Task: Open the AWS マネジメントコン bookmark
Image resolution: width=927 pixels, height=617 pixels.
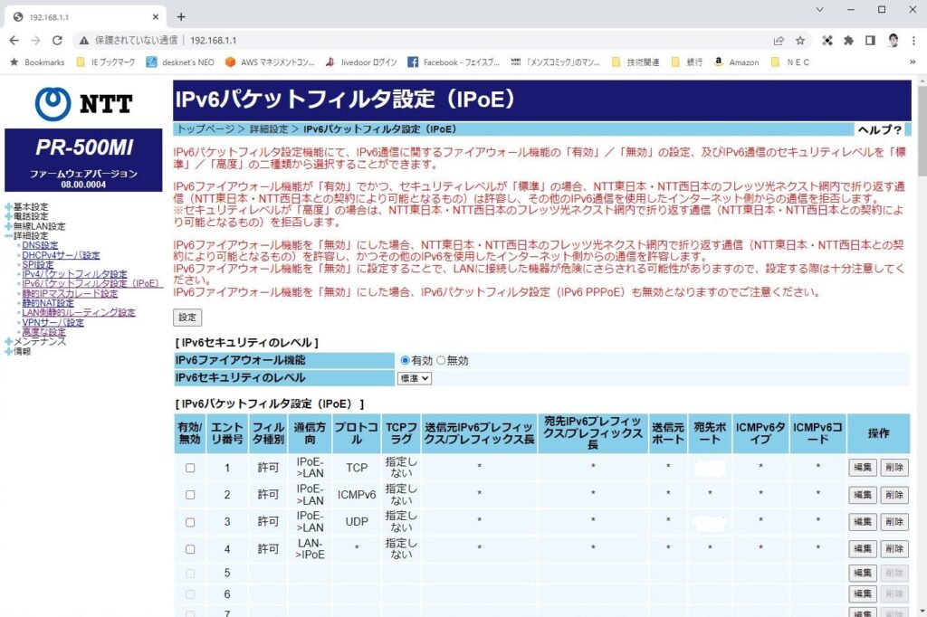Action: tap(270, 62)
